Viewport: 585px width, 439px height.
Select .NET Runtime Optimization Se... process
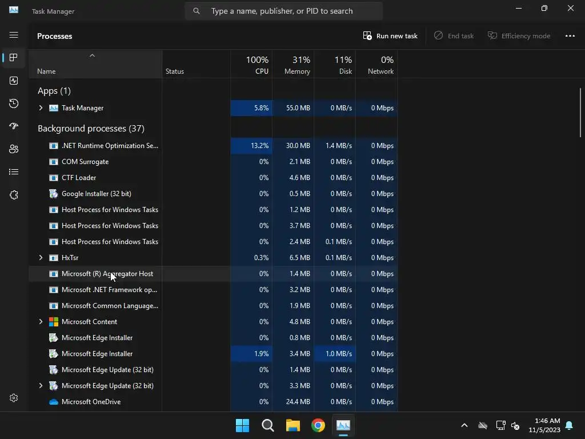click(213, 146)
